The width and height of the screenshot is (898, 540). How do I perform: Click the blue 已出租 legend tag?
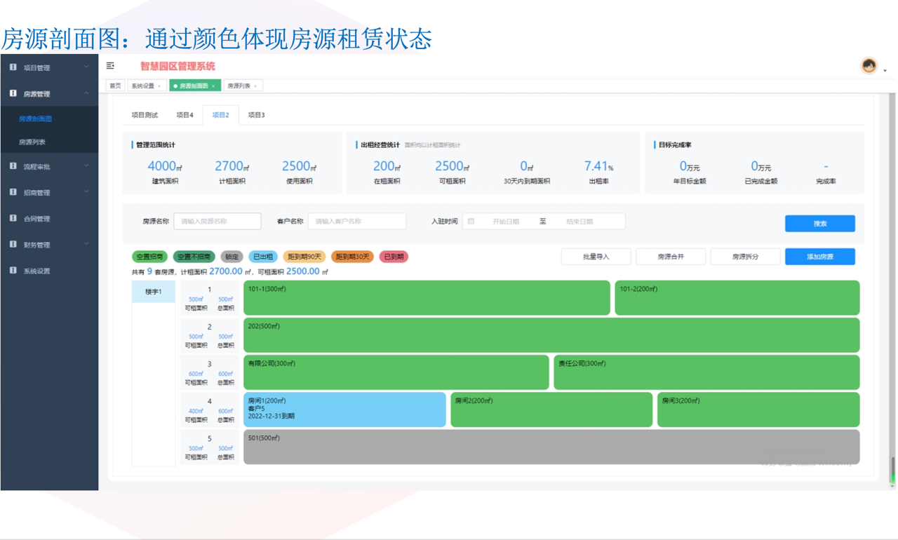click(263, 257)
